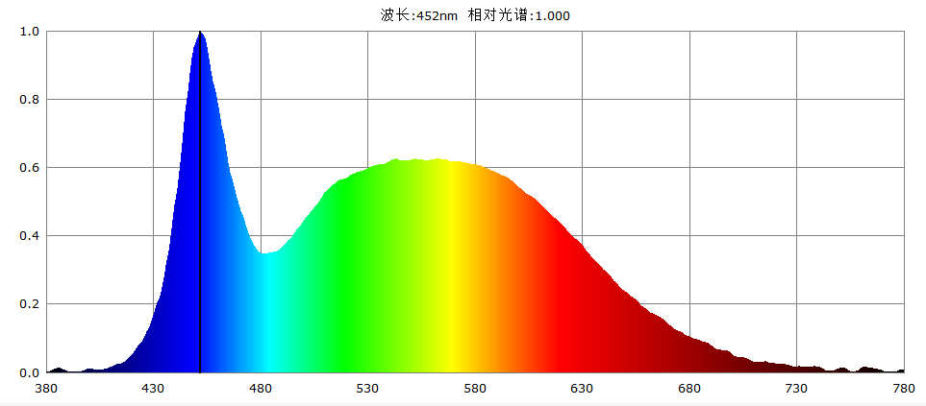Image resolution: width=926 pixels, height=406 pixels.
Task: Click the x-axis label 380
Action: 46,389
